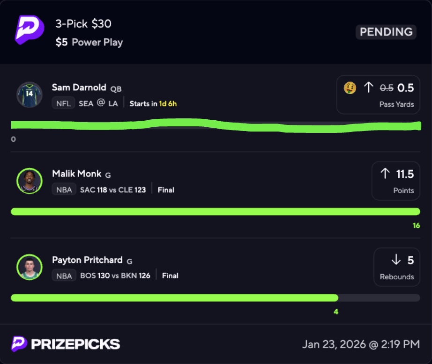Screen dimensions: 432x364
Task: Click the PrizePicks footer logo
Action: click(x=66, y=344)
